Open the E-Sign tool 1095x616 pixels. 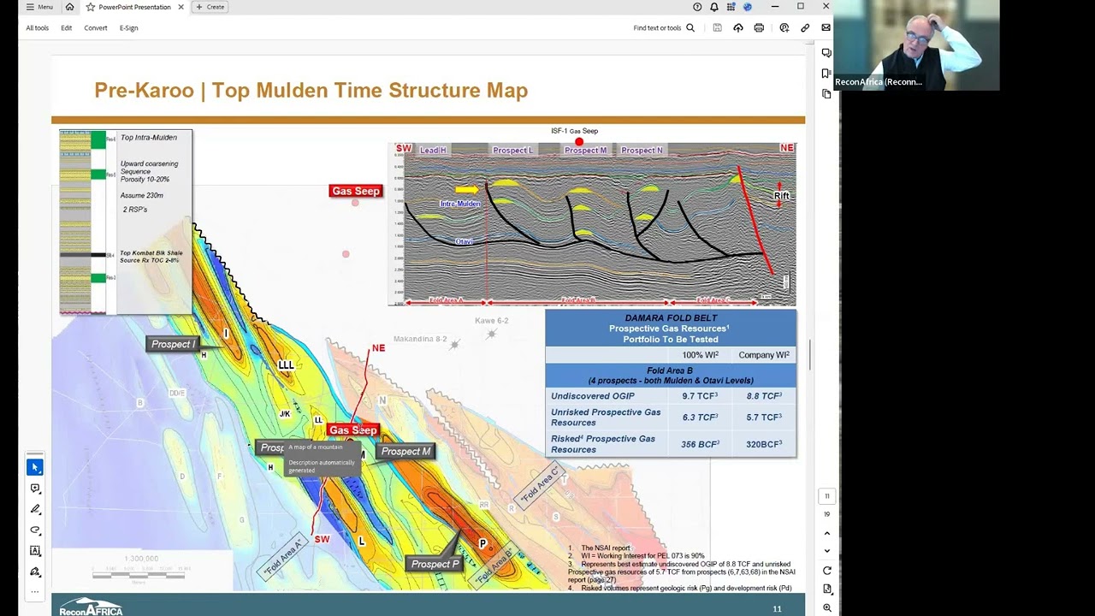(128, 28)
